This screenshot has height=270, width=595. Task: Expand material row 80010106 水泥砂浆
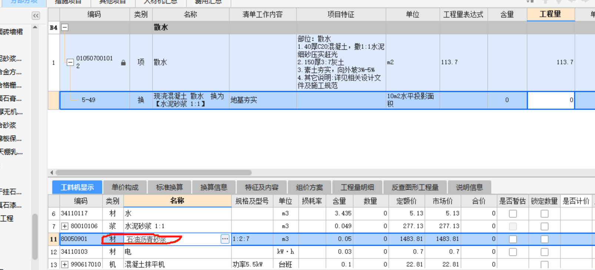coord(64,226)
